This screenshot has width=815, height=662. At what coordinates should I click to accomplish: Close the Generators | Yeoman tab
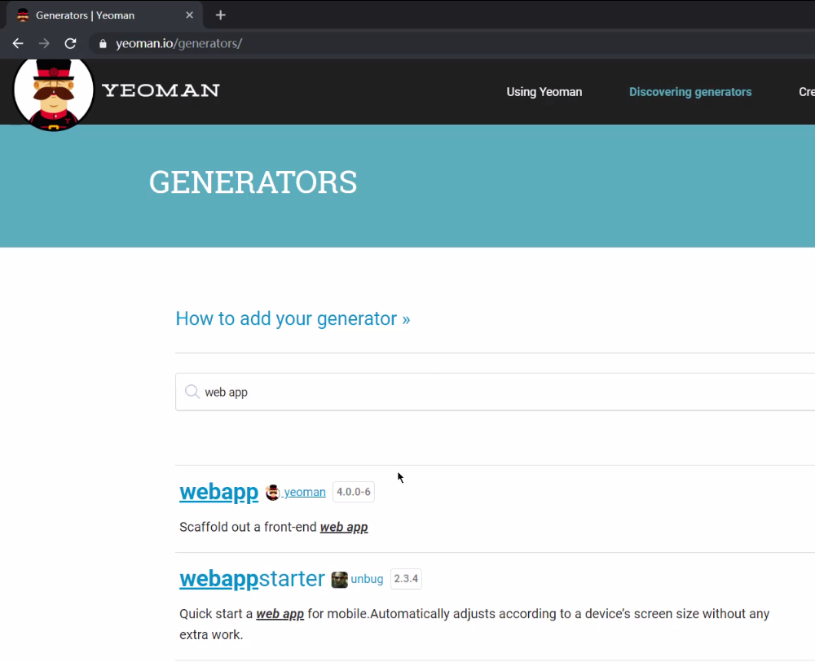(190, 15)
